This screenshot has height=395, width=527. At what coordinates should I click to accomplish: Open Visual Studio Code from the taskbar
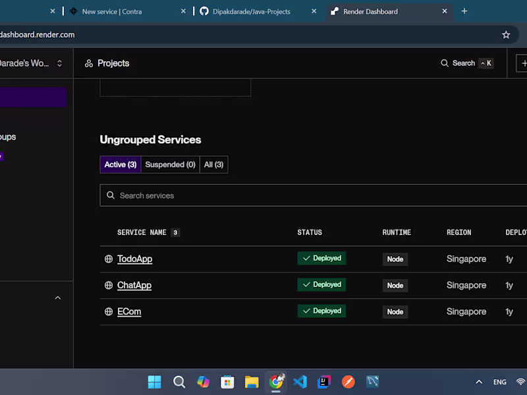[300, 382]
